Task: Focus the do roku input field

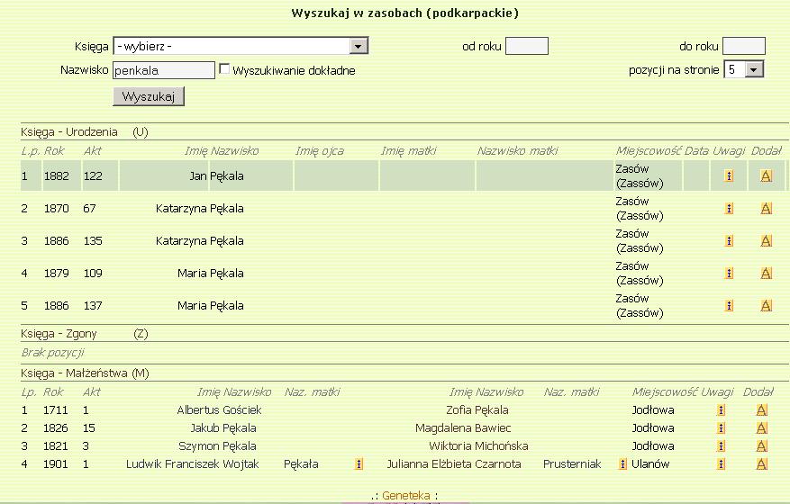Action: (x=744, y=46)
